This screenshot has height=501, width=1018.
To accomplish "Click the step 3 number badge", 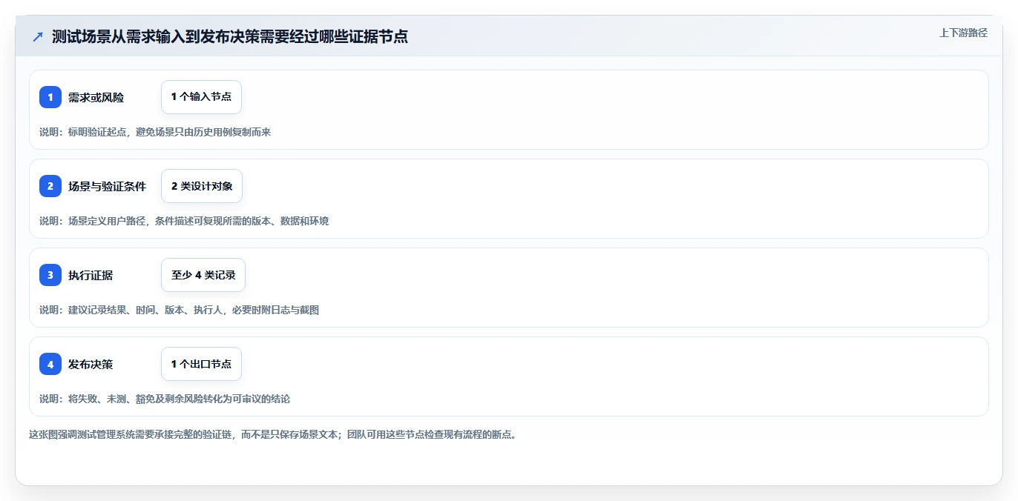I will (50, 275).
